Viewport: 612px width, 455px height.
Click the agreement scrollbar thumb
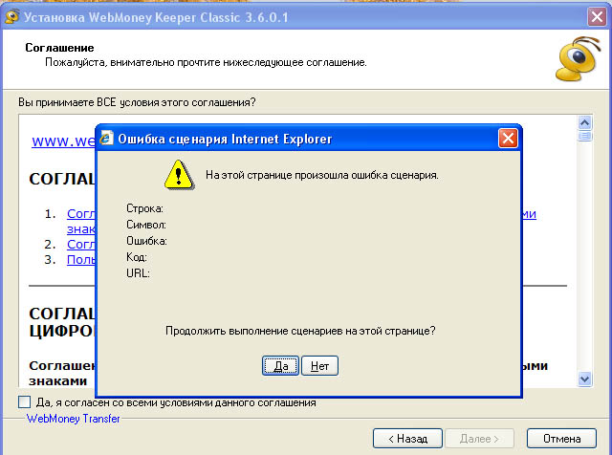point(584,136)
